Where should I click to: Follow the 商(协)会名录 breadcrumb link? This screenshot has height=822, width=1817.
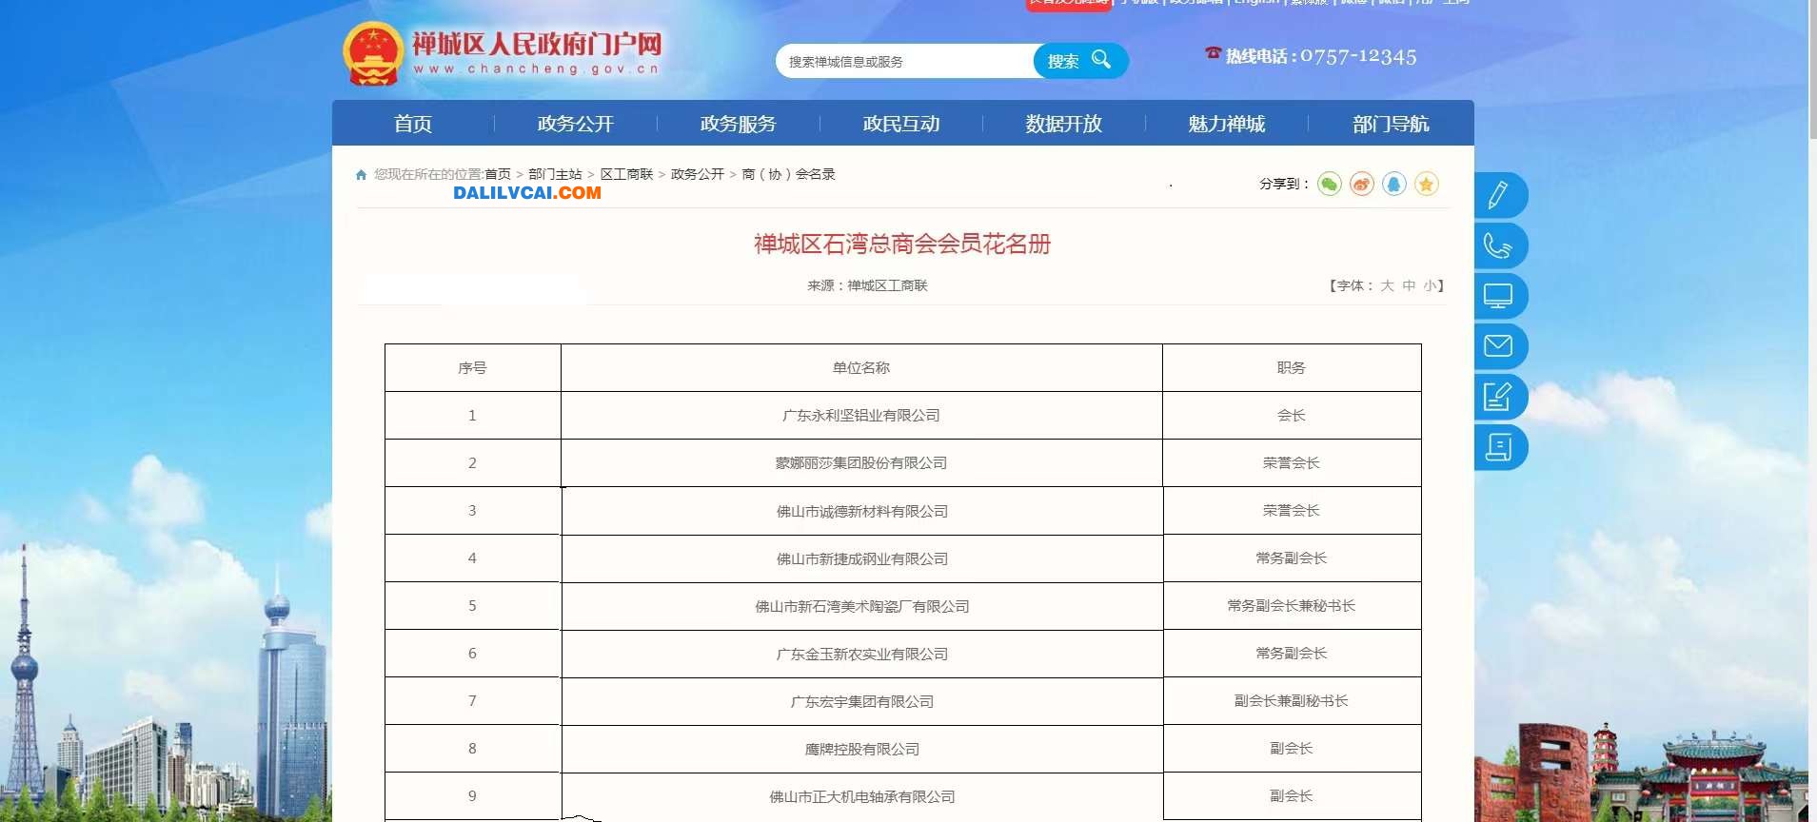click(788, 175)
